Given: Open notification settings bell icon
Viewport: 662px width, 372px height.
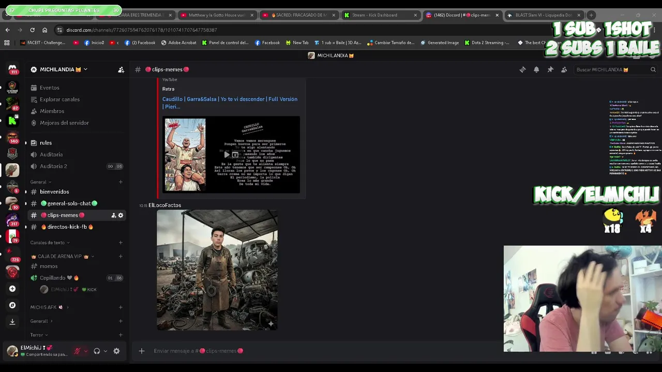Looking at the screenshot, I should 536,69.
